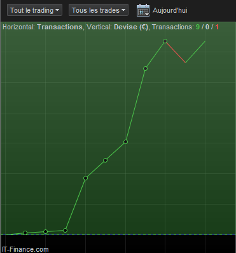Select the highest data point on the curve
The height and width of the screenshot is (253, 236).
165,41
